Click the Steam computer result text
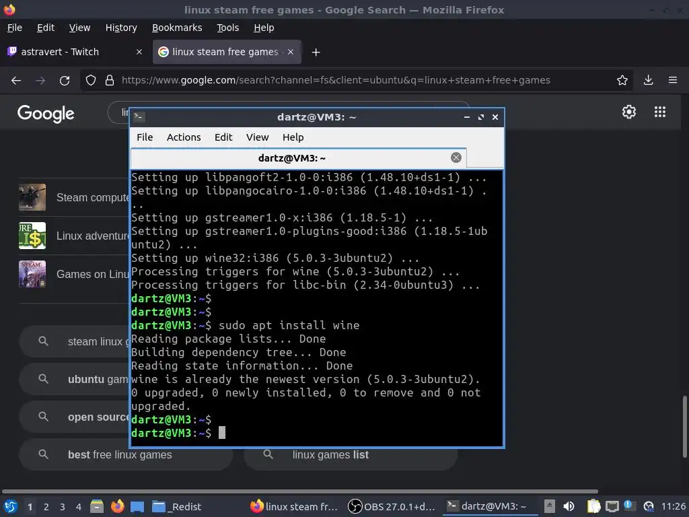Image resolution: width=689 pixels, height=517 pixels. click(x=93, y=198)
